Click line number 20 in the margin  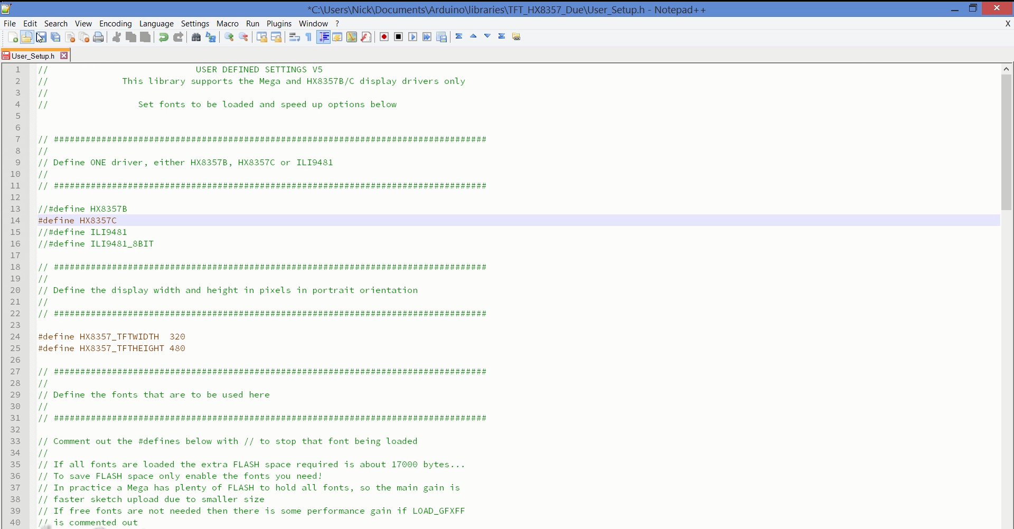pyautogui.click(x=15, y=290)
